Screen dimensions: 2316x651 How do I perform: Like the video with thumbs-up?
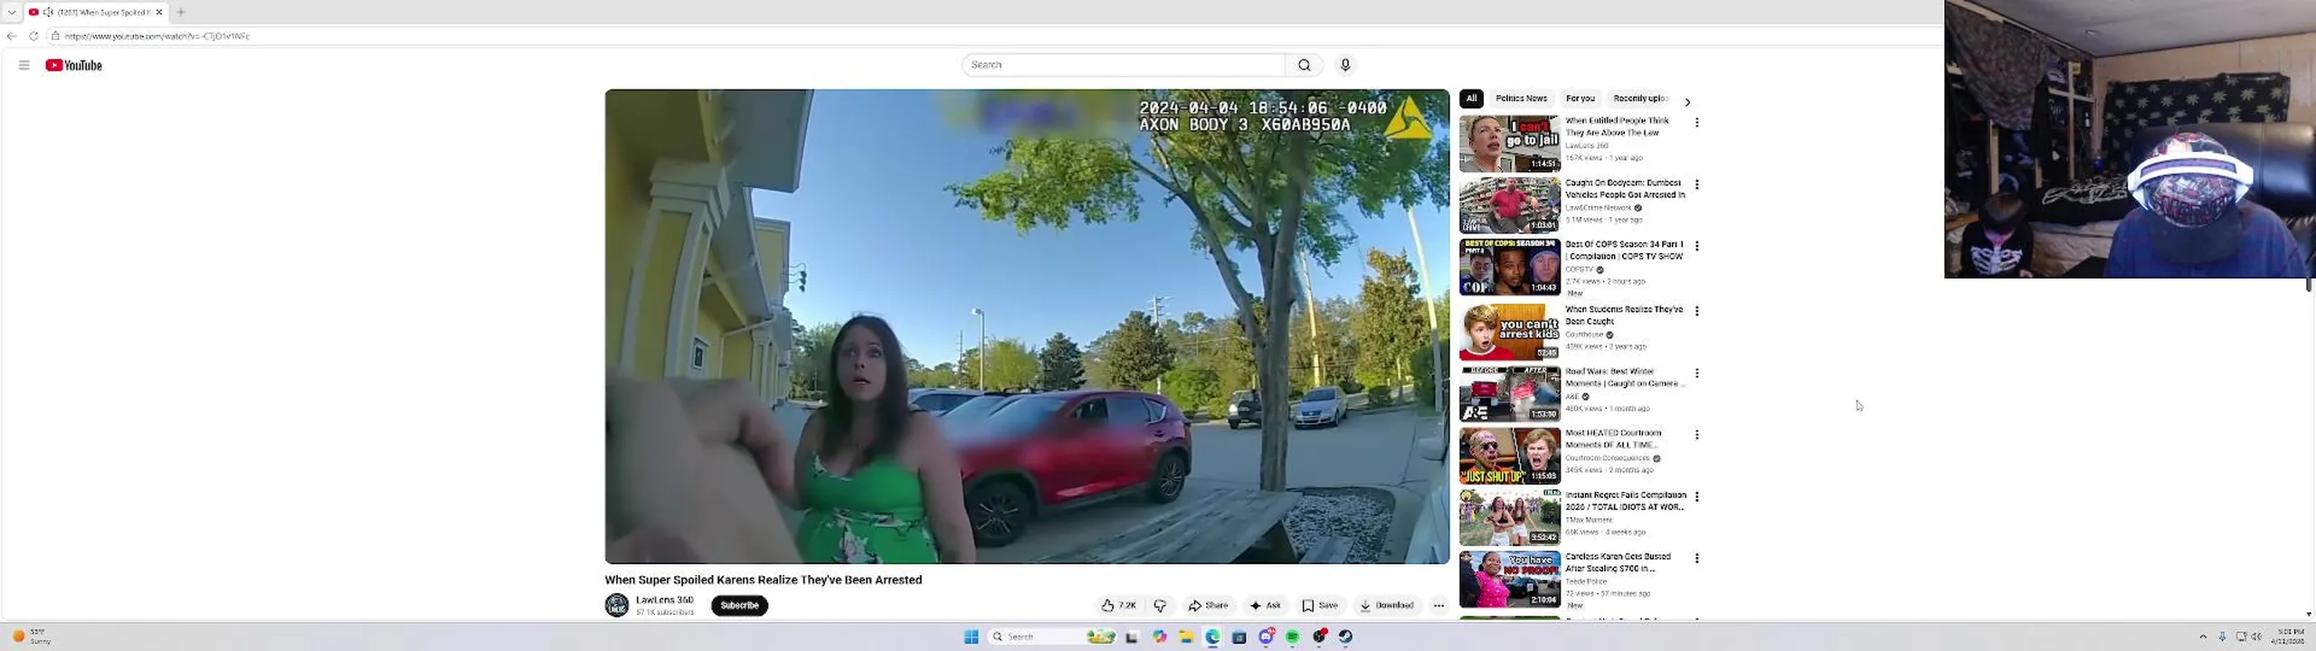pos(1119,606)
